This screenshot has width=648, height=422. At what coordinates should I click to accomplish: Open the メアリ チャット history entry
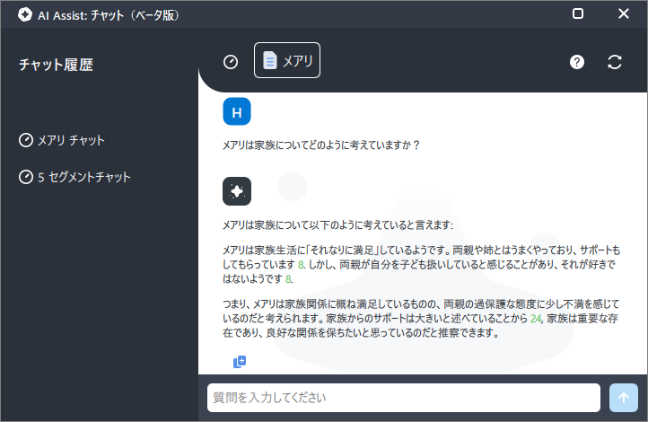click(62, 140)
